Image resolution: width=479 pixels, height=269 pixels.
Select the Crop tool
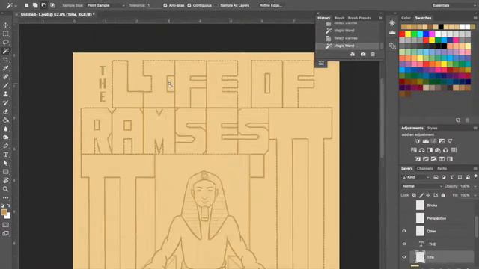[x=5, y=60]
